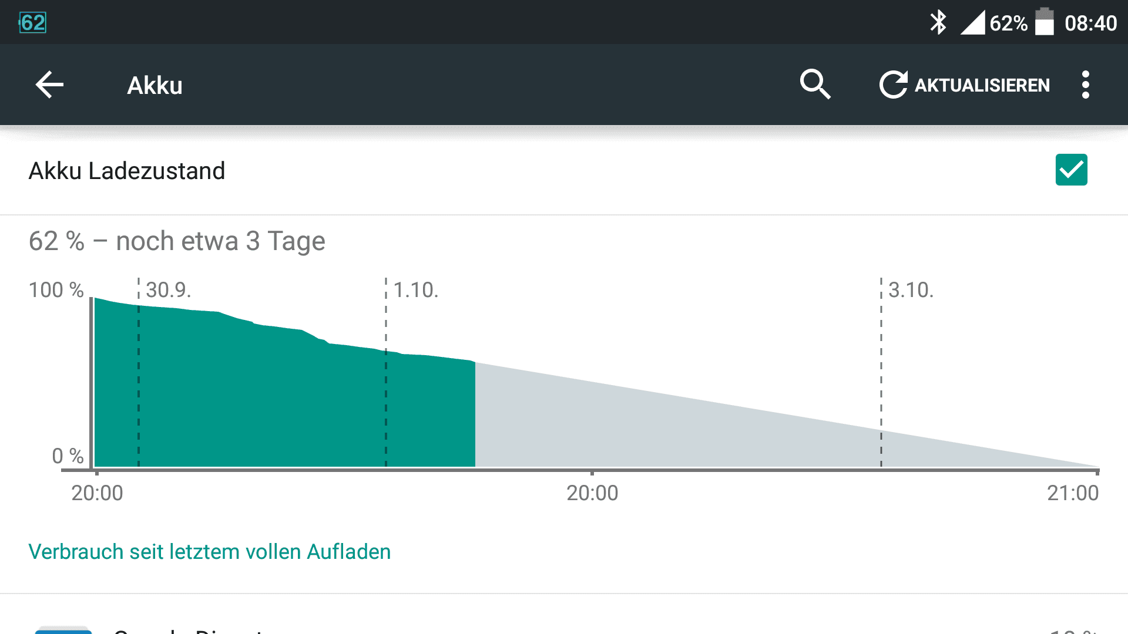This screenshot has width=1128, height=634.
Task: Tap the 62 % noch etwa 3 Tage text
Action: point(177,241)
